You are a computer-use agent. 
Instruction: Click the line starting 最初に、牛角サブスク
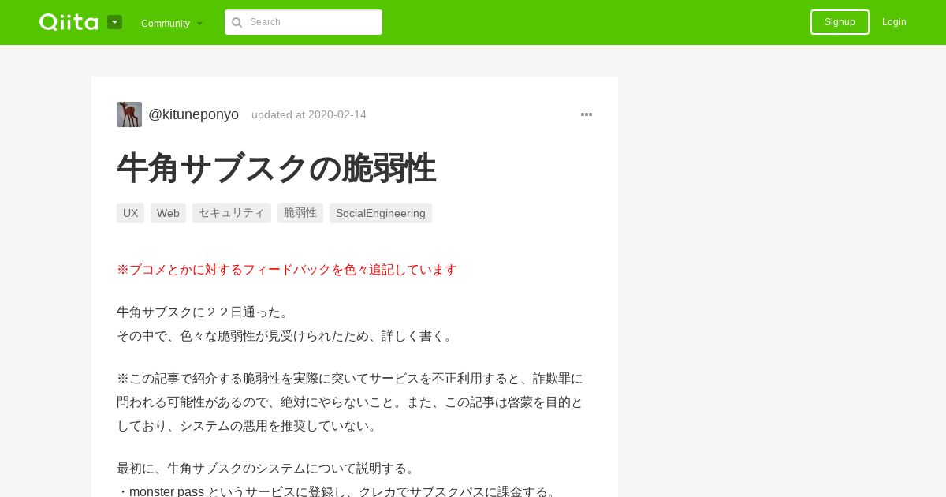point(268,469)
